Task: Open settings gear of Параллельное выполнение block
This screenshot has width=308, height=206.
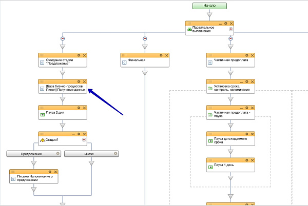Action: click(226, 24)
